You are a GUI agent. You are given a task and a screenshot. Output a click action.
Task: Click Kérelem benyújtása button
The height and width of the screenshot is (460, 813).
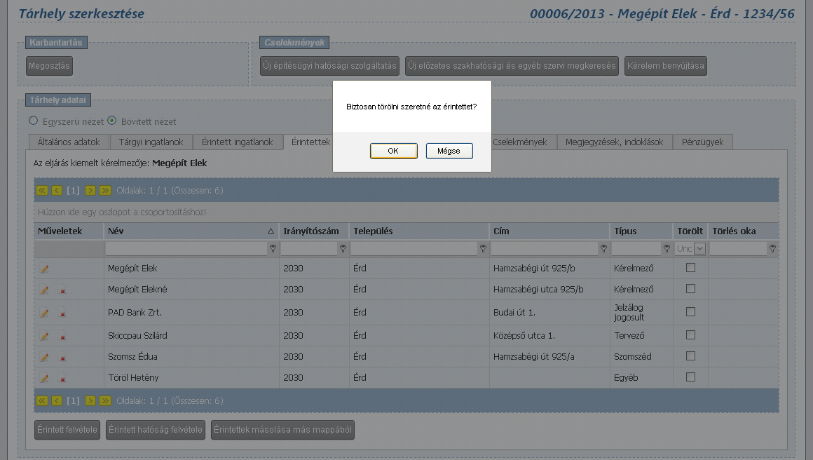pyautogui.click(x=666, y=66)
